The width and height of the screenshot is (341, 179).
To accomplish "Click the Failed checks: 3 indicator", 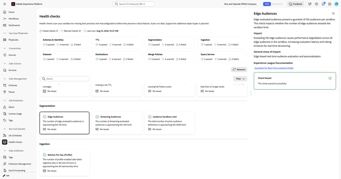I will (49, 31).
